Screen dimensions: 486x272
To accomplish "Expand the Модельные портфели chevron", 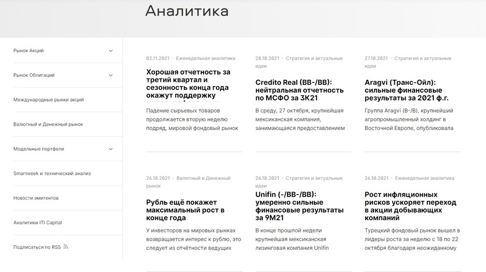I will pyautogui.click(x=111, y=149).
